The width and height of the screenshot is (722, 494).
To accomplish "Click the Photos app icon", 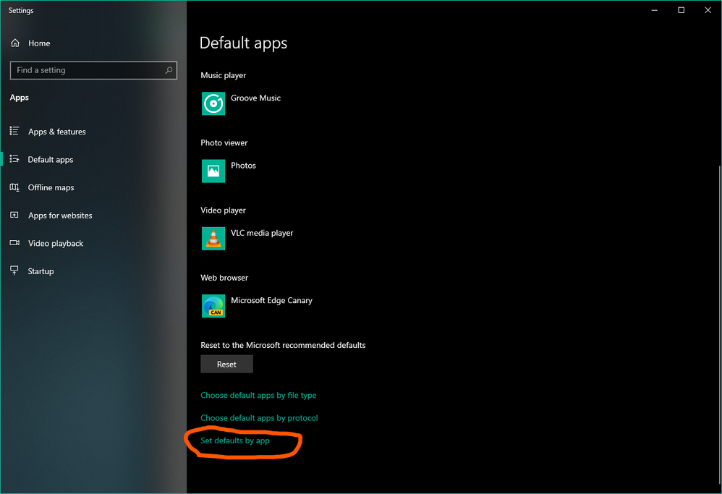I will [x=213, y=171].
